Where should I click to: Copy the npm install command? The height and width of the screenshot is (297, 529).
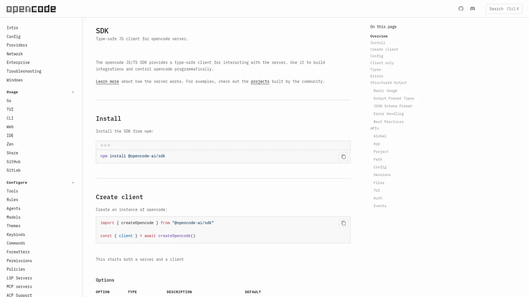pyautogui.click(x=343, y=157)
